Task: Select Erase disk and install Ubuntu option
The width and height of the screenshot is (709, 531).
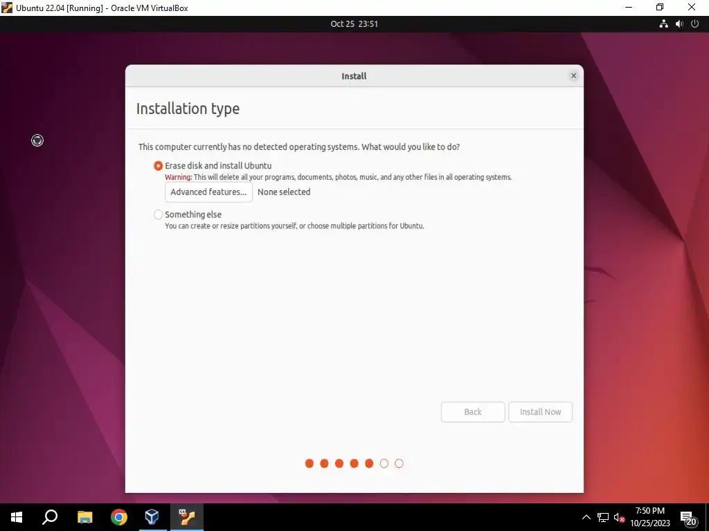Action: point(158,166)
